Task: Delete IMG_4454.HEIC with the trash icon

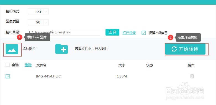Action: click(192, 76)
